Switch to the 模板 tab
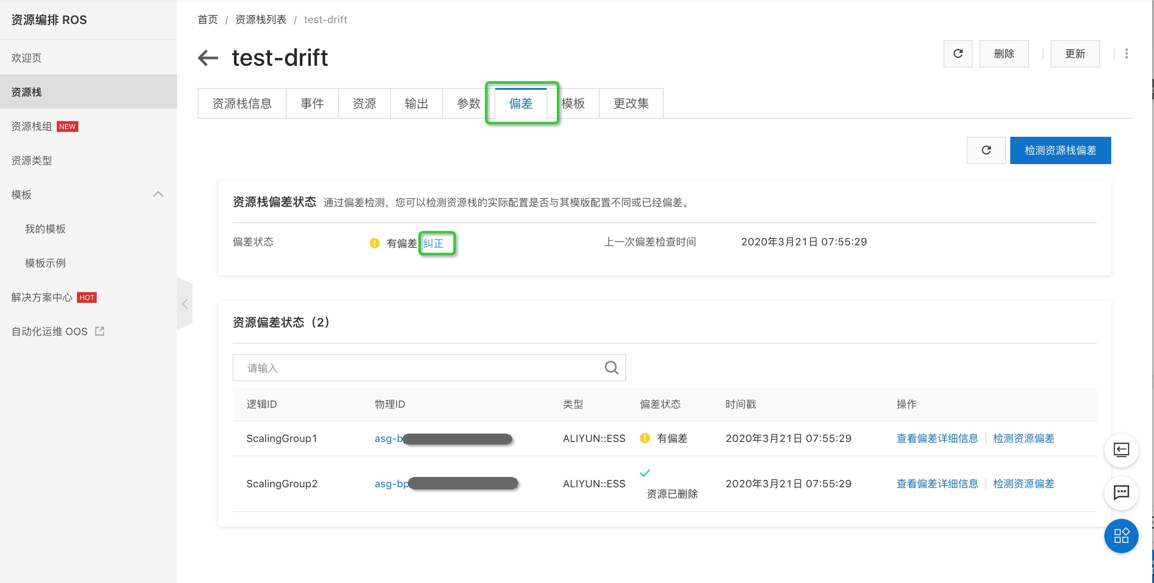1154x583 pixels. pos(573,103)
